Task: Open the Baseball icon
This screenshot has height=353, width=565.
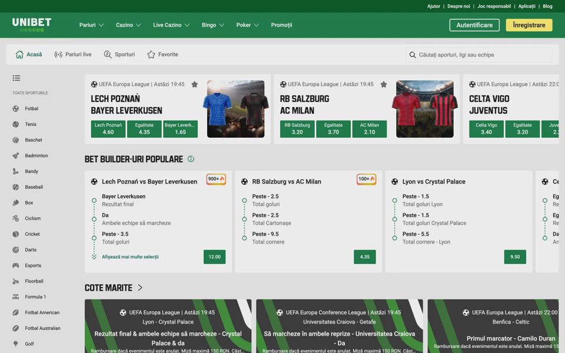Action: [15, 187]
